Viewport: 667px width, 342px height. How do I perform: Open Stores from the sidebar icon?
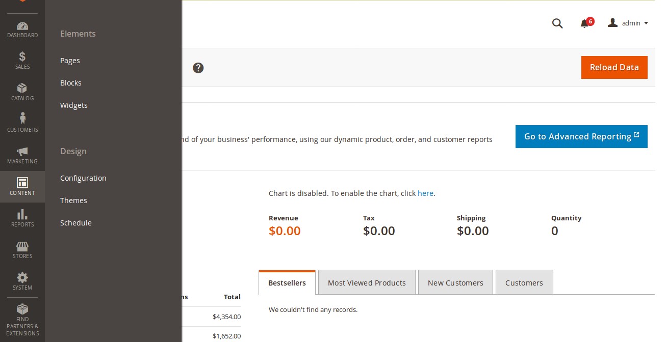(22, 249)
